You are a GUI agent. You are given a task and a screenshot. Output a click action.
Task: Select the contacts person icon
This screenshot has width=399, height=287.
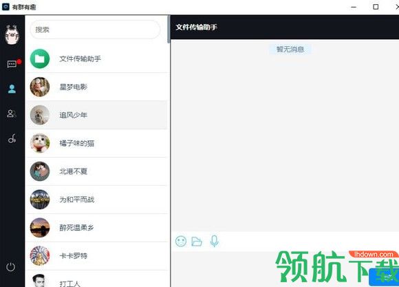[12, 89]
